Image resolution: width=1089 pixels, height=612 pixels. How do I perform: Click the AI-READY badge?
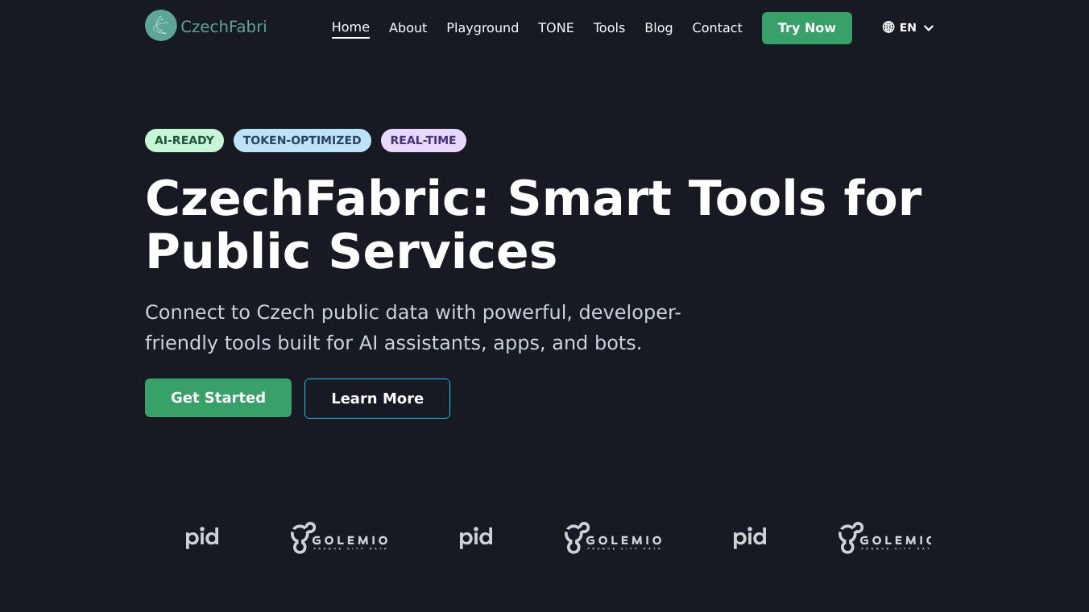click(x=184, y=140)
